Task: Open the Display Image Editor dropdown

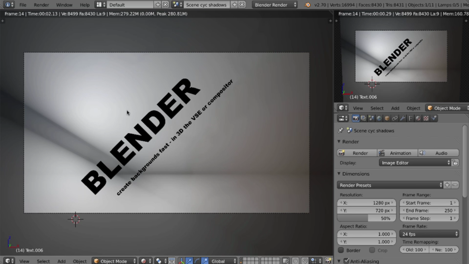Action: tap(415, 162)
